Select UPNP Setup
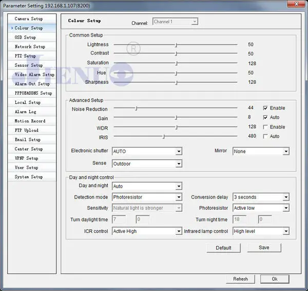308x291 pixels. tap(32, 158)
